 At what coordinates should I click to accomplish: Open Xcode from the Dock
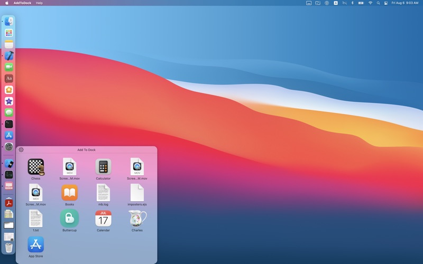pyautogui.click(x=9, y=55)
